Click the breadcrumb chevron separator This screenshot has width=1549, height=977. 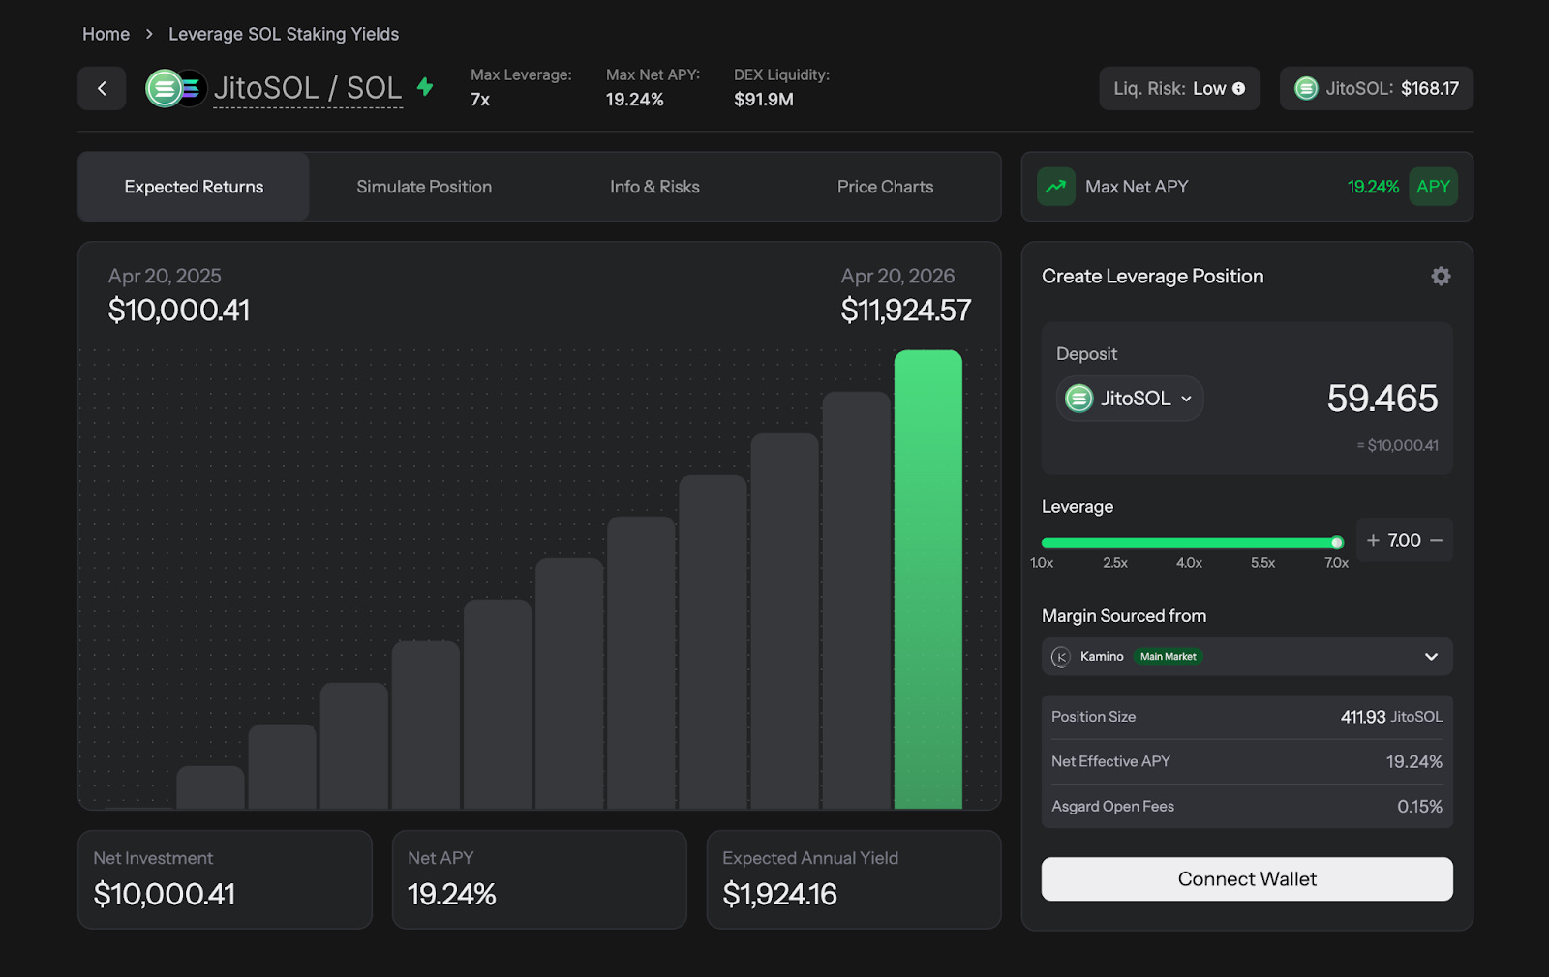click(149, 34)
